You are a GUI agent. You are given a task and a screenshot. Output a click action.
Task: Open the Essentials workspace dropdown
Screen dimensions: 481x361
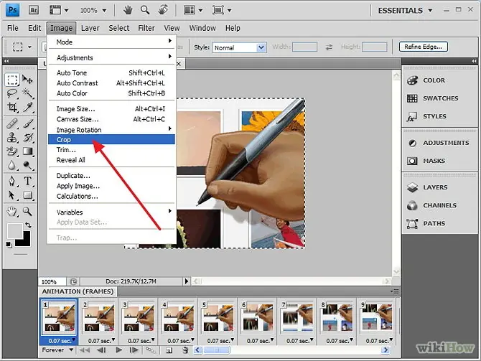pos(405,11)
